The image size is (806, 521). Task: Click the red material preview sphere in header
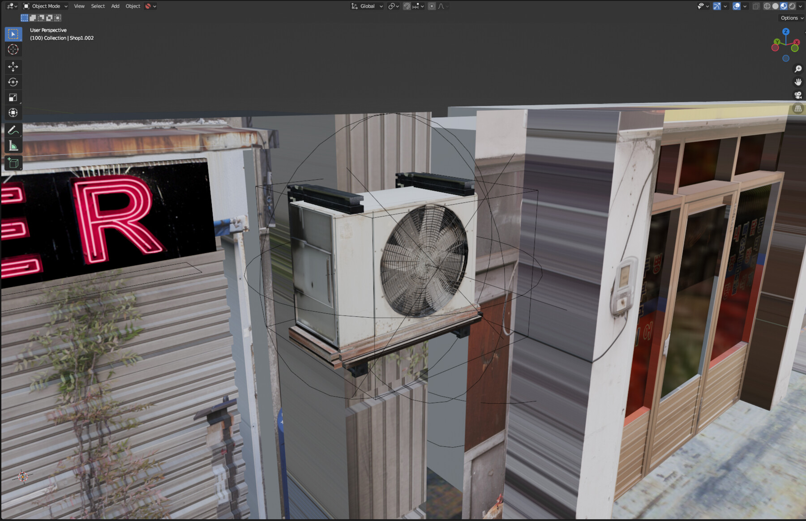[147, 6]
